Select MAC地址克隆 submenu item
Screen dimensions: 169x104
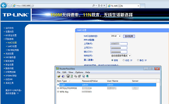coord(13,50)
